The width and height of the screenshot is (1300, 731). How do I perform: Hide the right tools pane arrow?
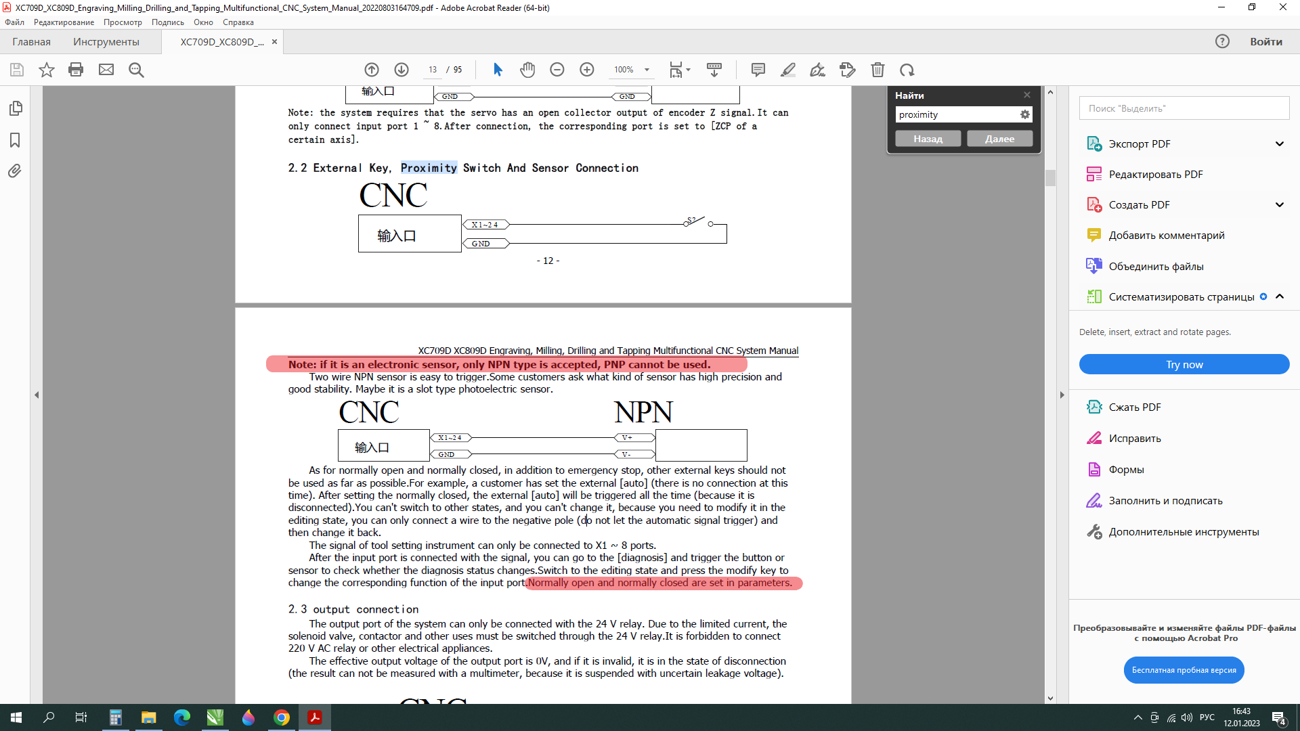coord(1062,395)
